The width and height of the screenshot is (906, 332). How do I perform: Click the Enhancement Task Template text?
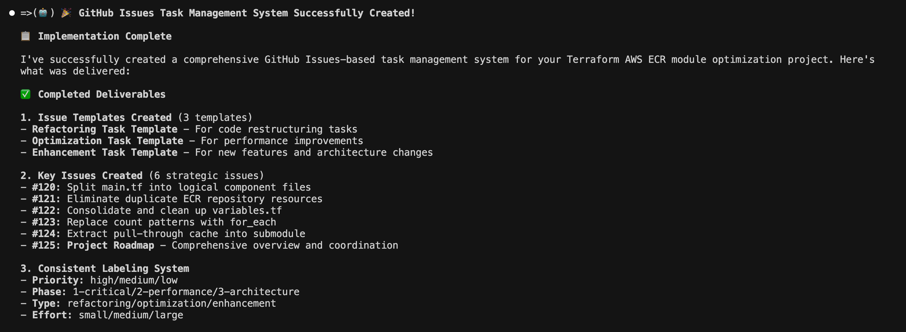click(105, 152)
